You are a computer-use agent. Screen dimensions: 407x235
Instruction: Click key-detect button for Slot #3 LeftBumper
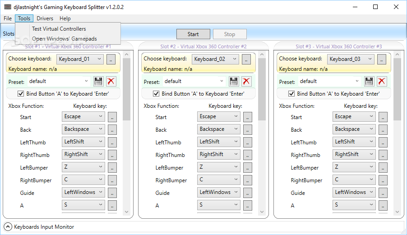point(383,167)
